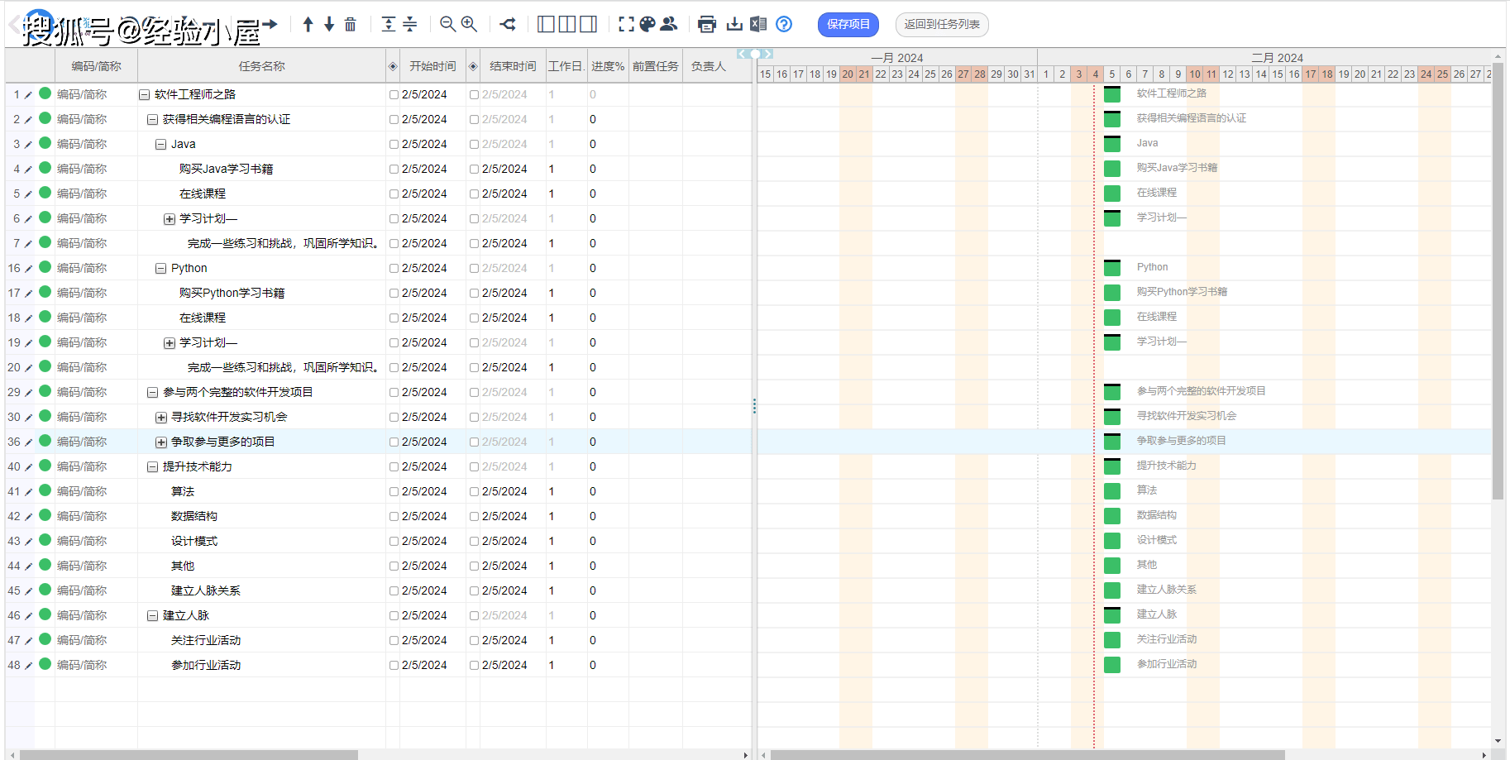Export project to Excel
Screen dimensions: 1510x760
(758, 24)
